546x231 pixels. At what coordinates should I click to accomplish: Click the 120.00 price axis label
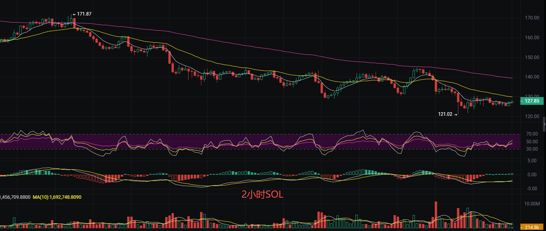531,116
